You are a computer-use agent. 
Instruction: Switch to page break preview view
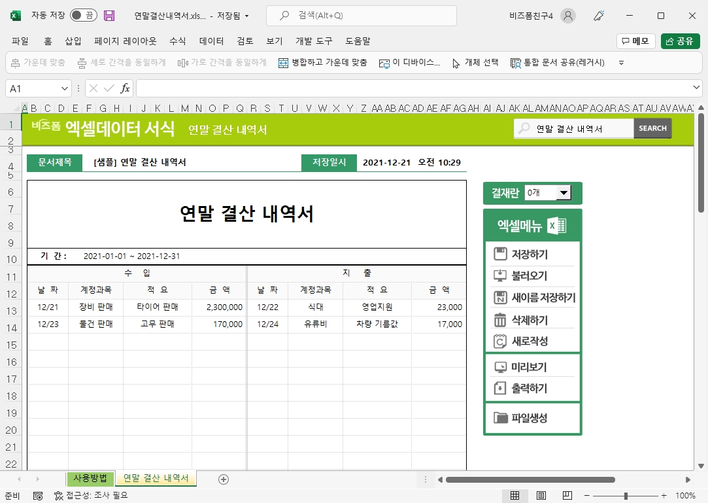click(567, 495)
